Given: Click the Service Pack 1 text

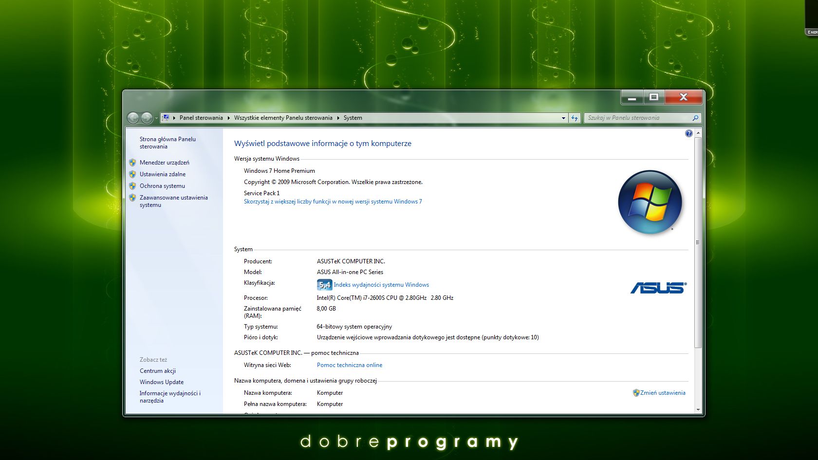Looking at the screenshot, I should tap(262, 193).
